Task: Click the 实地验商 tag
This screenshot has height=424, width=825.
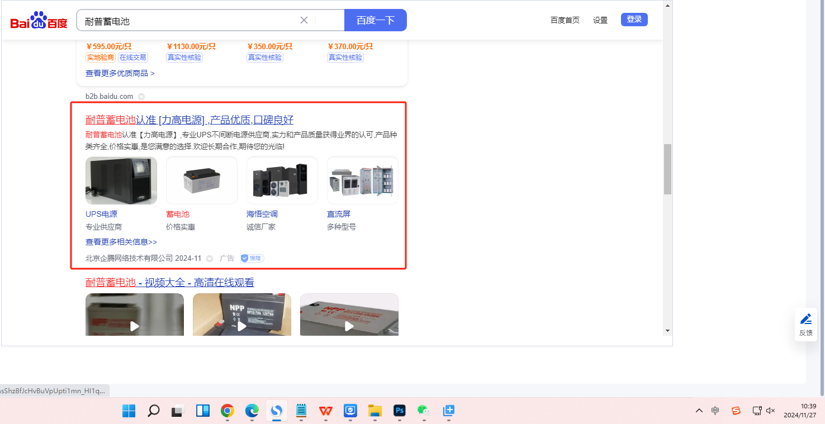Action: (x=101, y=58)
